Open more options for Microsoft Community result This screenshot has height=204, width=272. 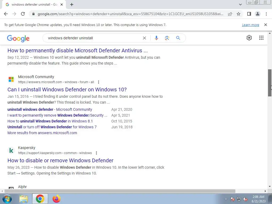coord(98,82)
